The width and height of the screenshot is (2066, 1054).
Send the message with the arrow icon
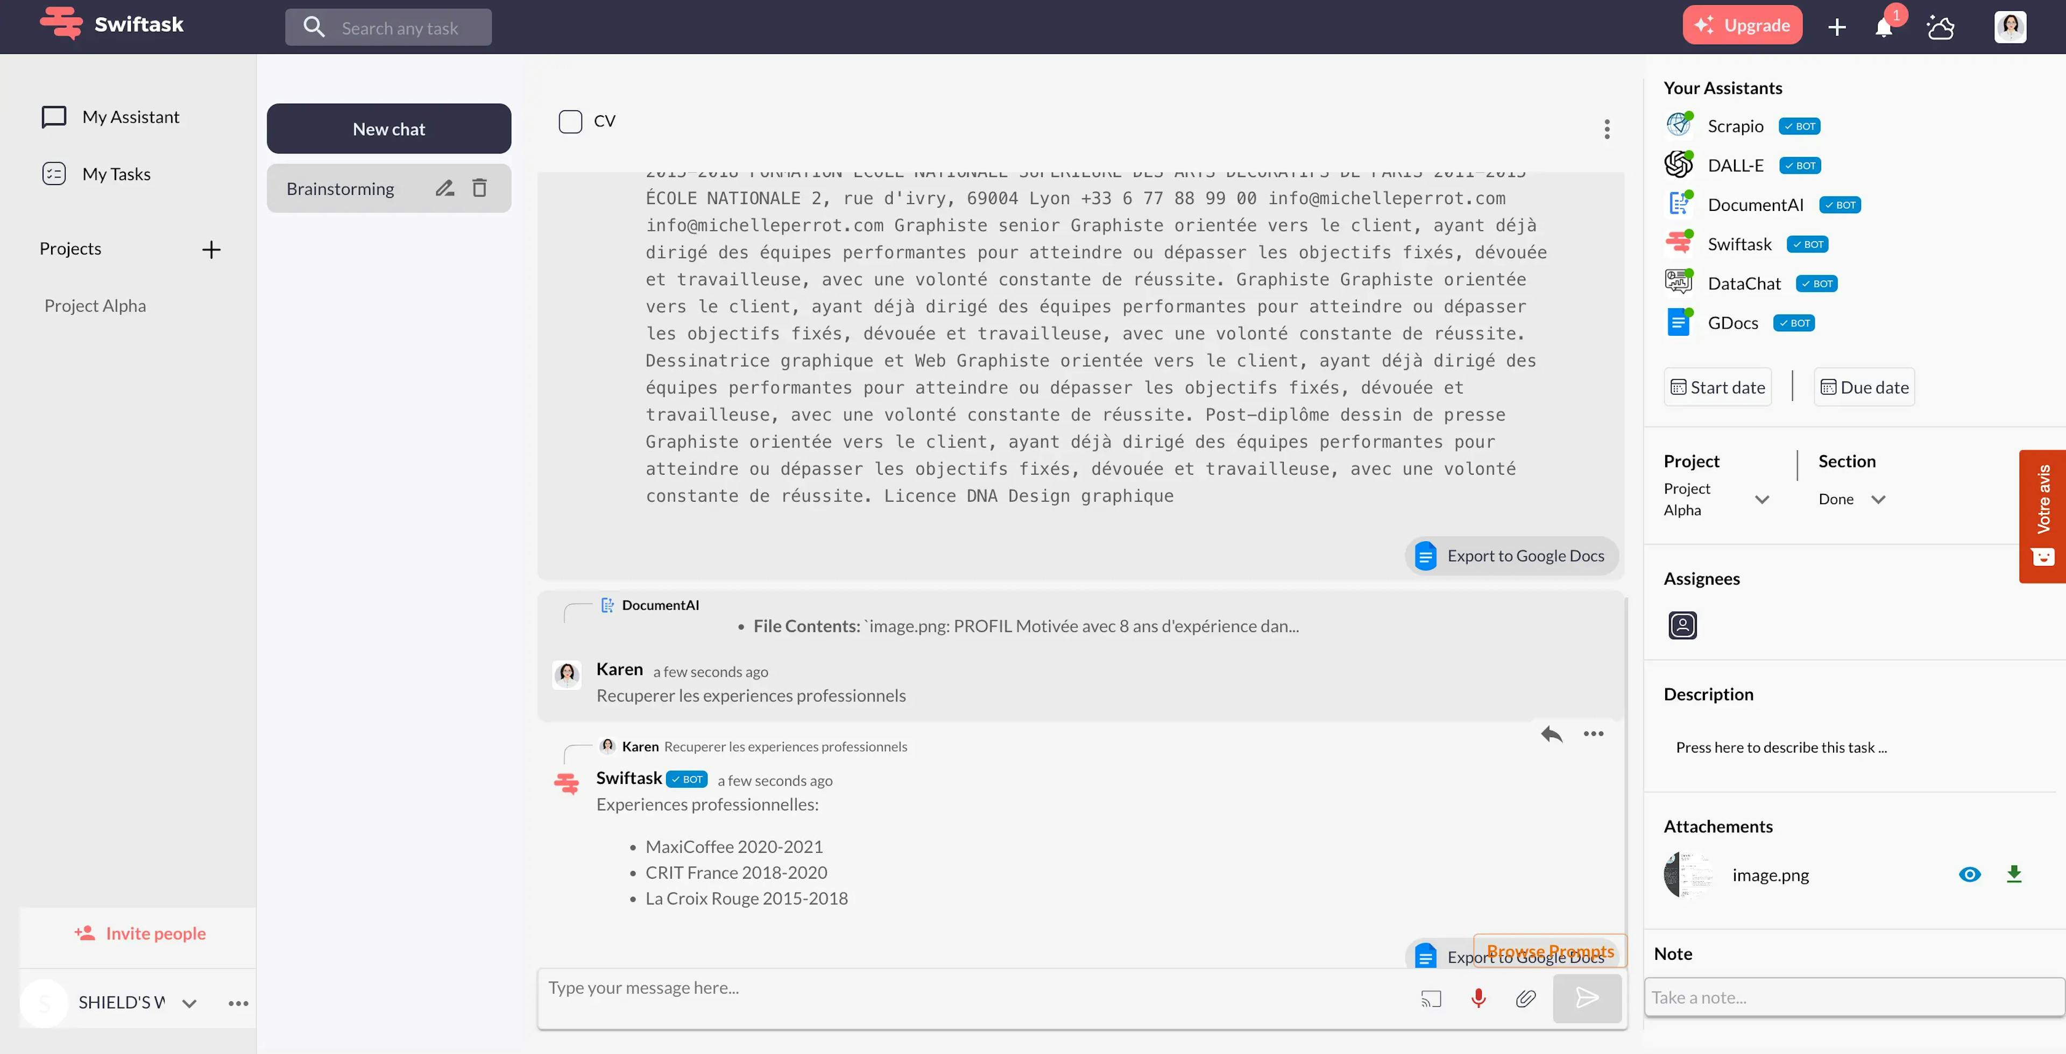pos(1587,999)
